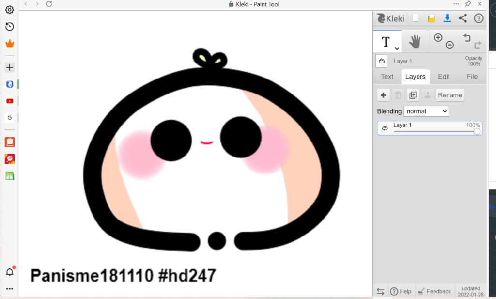The height and width of the screenshot is (299, 496).
Task: Zoom out of the canvas
Action: coord(449,45)
